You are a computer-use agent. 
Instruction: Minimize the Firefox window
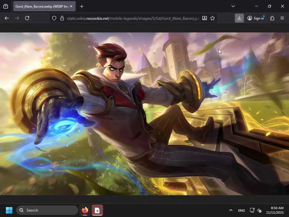click(x=257, y=6)
